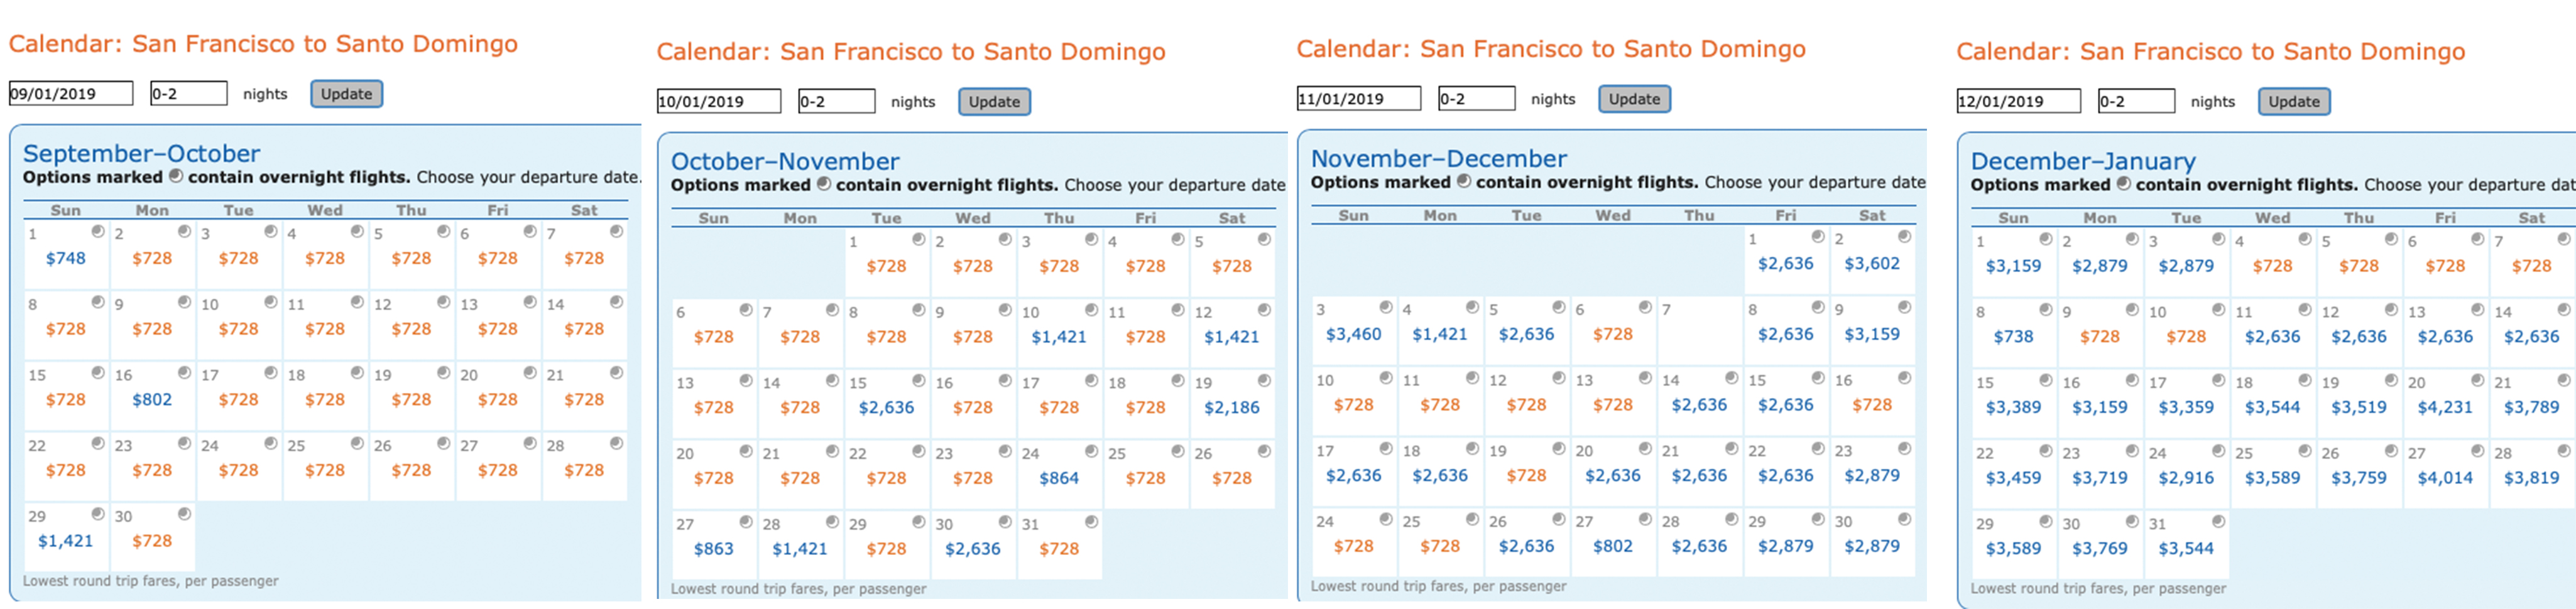Image resolution: width=2576 pixels, height=609 pixels.
Task: Click the 11/01/2019 start date field
Action: tap(1360, 98)
